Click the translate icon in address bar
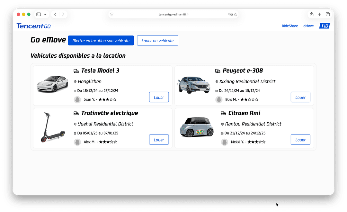Image resolution: width=347 pixels, height=212 pixels. (230, 14)
